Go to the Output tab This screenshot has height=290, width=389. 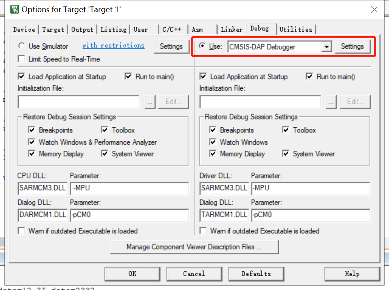click(82, 30)
